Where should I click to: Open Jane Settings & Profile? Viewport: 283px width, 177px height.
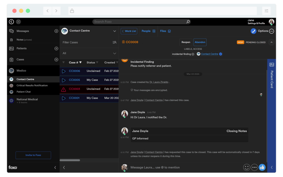click(x=256, y=22)
